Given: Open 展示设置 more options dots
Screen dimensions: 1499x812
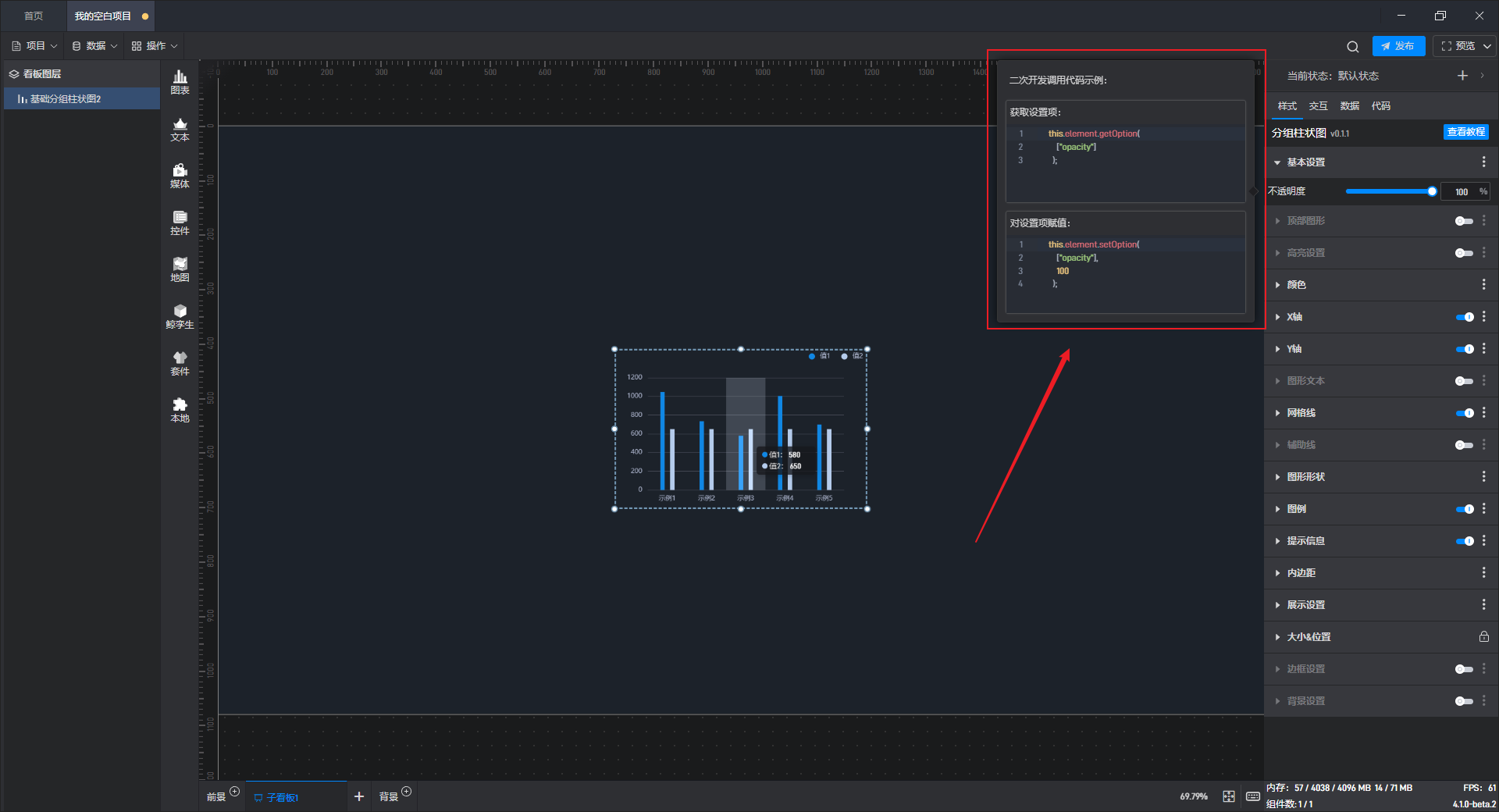Looking at the screenshot, I should pos(1483,604).
